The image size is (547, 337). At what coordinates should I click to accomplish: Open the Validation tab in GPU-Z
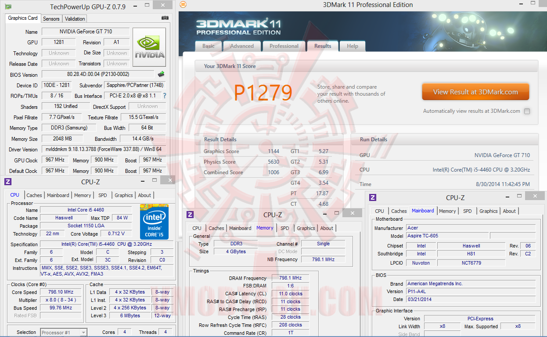75,19
